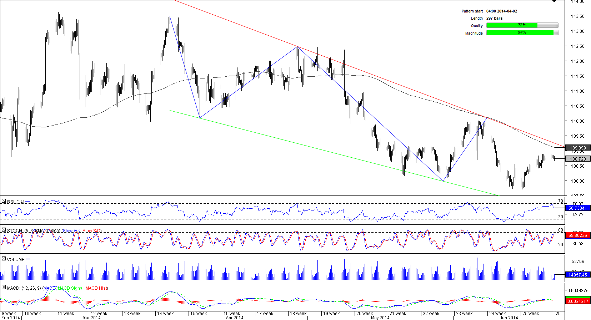591x320 pixels.
Task: Click the May 2014 month label
Action: coord(380,318)
